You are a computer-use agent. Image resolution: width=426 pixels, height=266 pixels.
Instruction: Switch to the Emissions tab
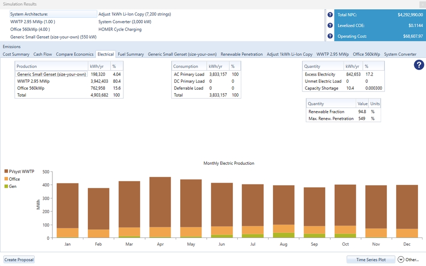pos(12,47)
